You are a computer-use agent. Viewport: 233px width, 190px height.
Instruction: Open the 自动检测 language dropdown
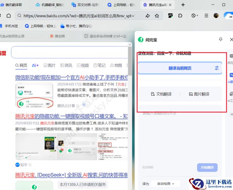[166, 184]
